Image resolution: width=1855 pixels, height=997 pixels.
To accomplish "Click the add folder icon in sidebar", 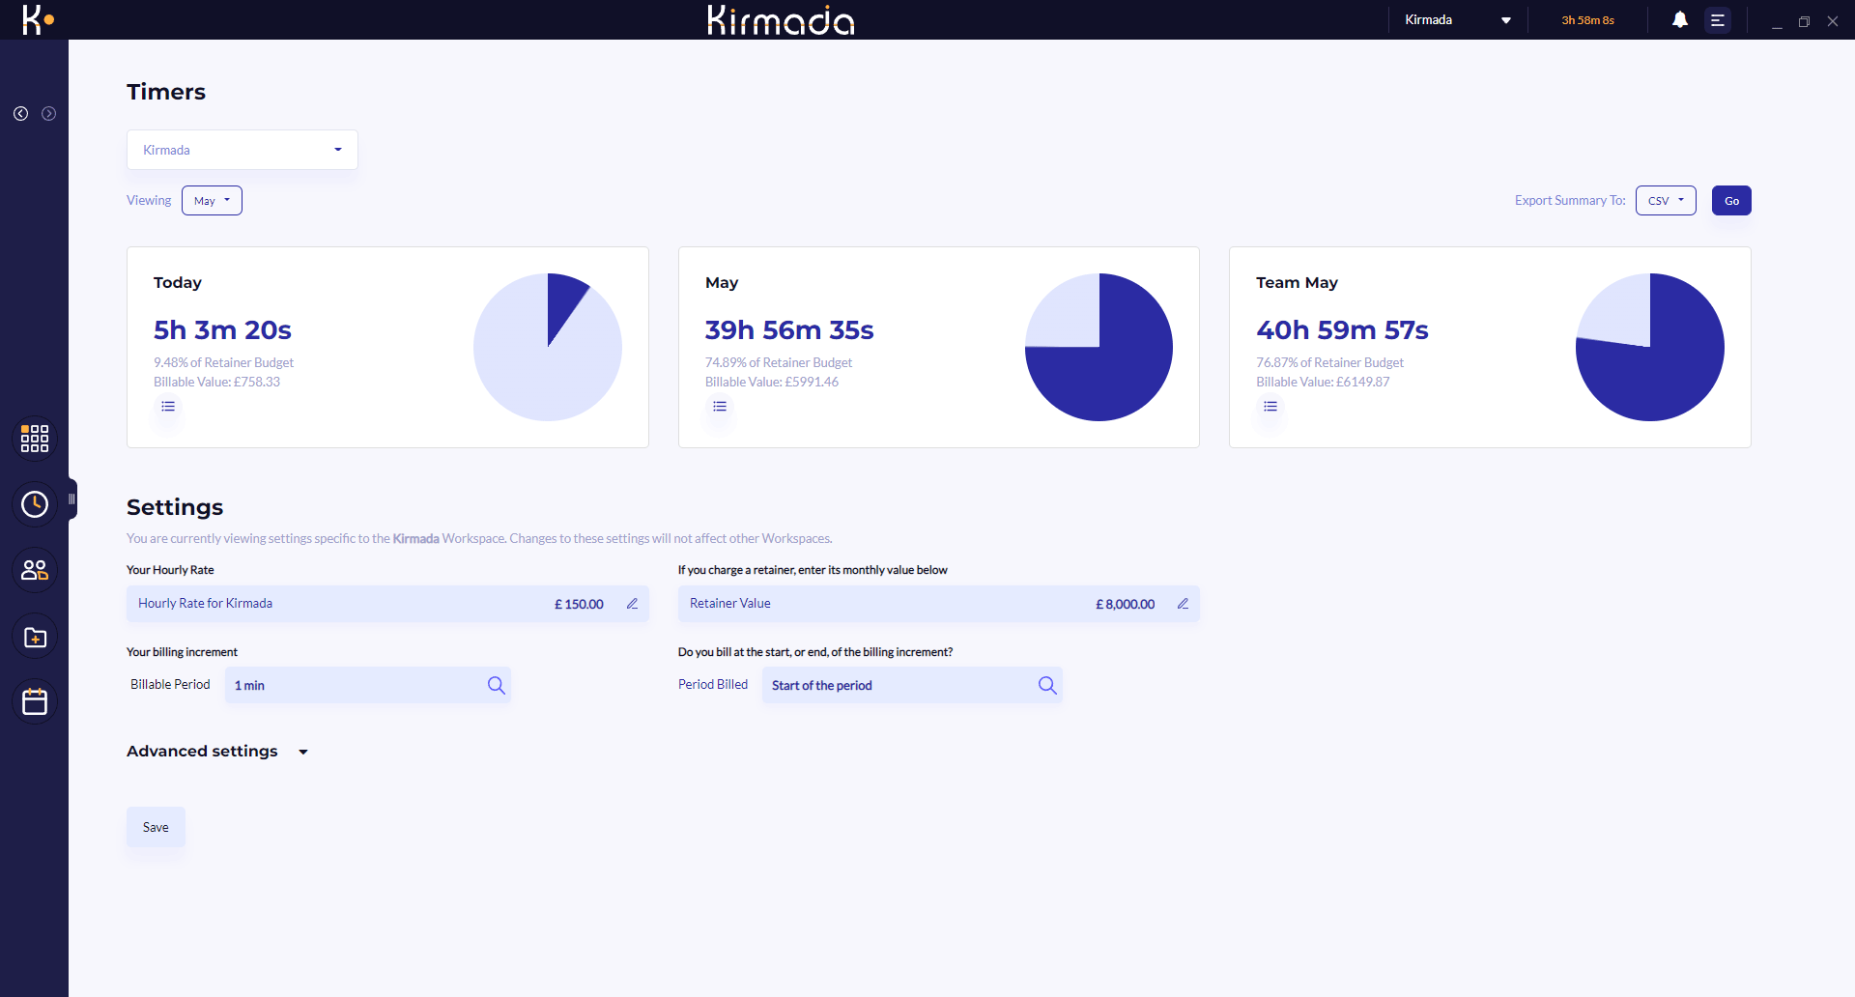I will [35, 638].
